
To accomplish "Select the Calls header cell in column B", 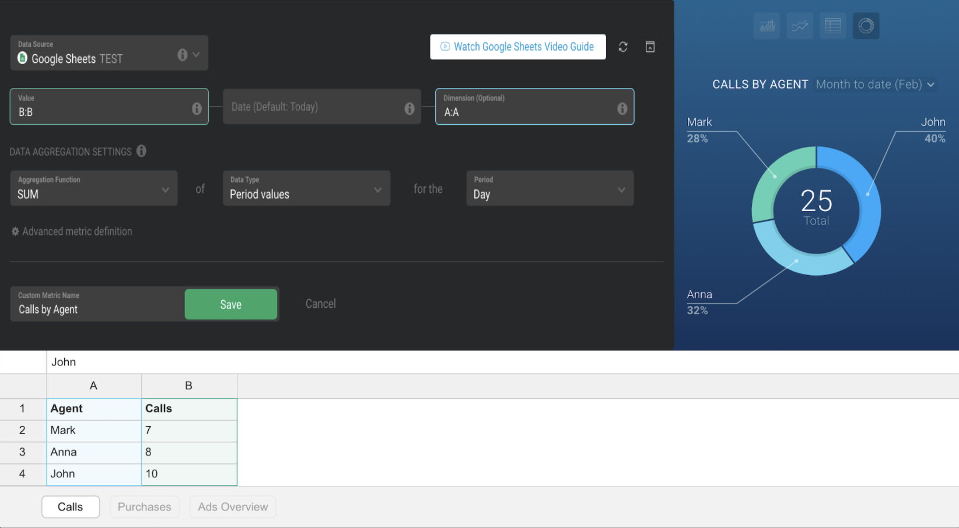I will (189, 409).
